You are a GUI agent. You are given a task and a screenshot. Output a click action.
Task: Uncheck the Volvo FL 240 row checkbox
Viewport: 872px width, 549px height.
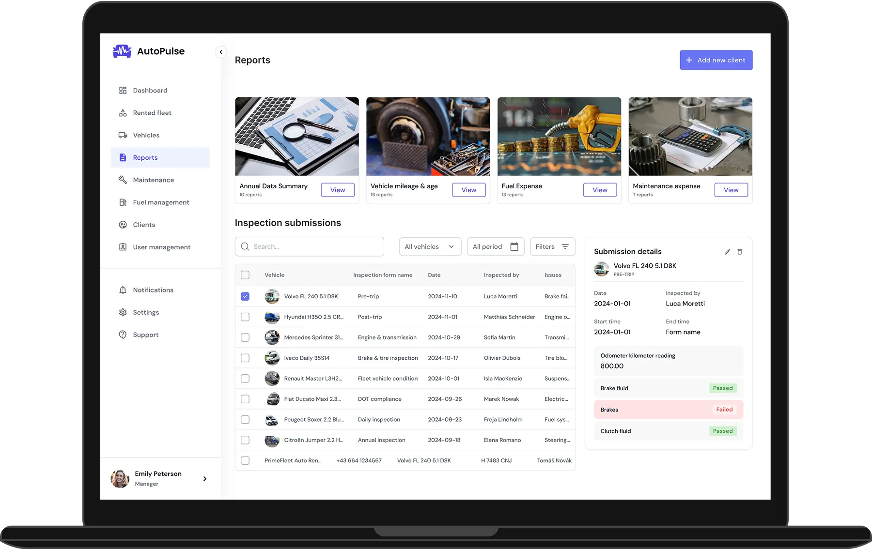tap(245, 296)
